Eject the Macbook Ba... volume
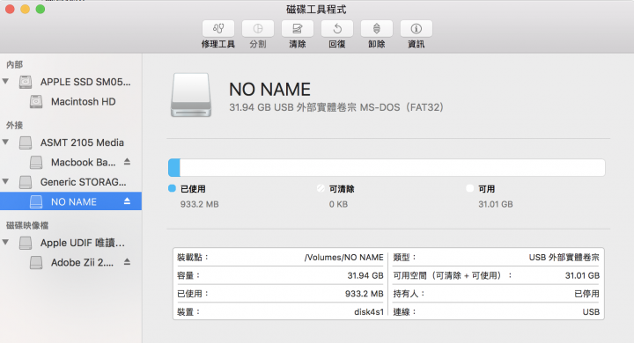The image size is (634, 343). coord(127,162)
